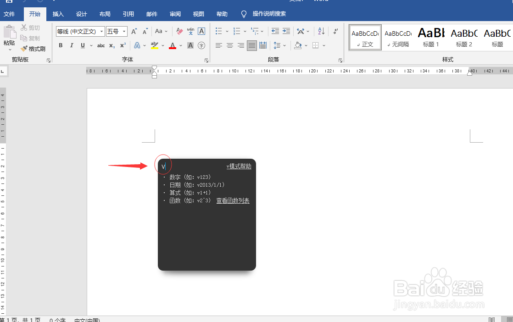The width and height of the screenshot is (513, 322).
Task: Switch to the 审阅 (Review) tab
Action: pos(175,14)
